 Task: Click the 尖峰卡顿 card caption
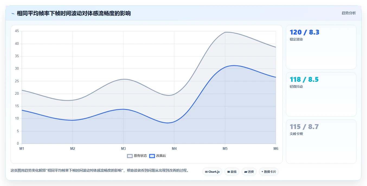point(296,134)
